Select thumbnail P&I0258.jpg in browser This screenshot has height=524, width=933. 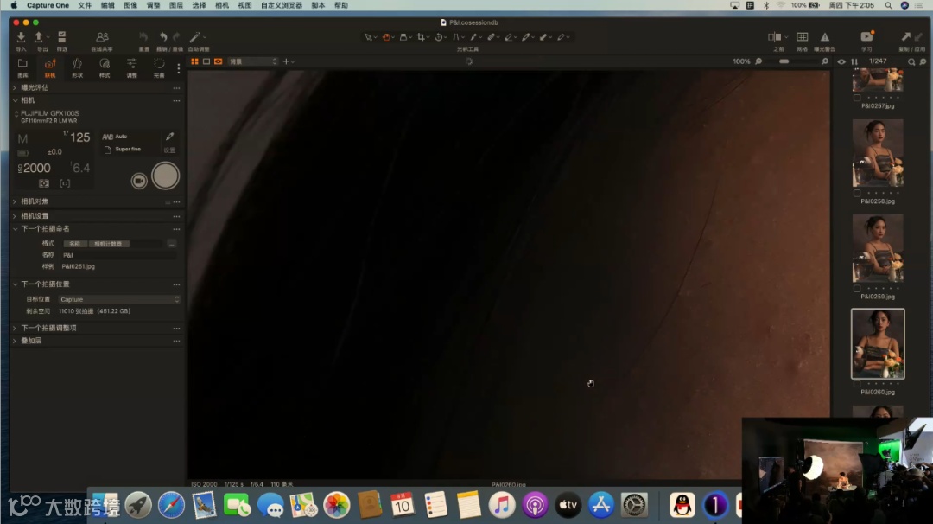pyautogui.click(x=878, y=153)
